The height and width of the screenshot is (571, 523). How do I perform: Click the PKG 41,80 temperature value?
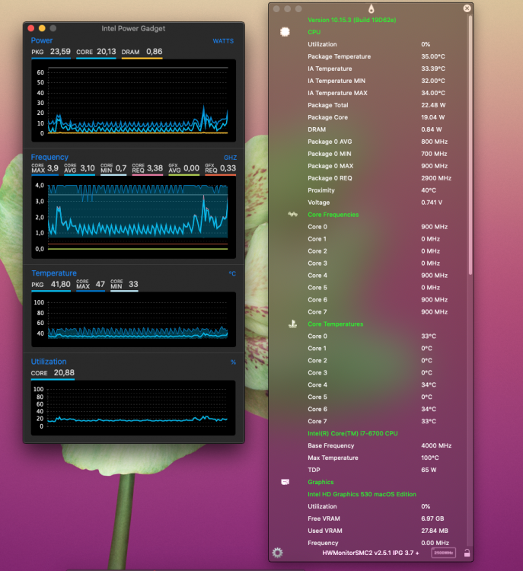[x=51, y=284]
